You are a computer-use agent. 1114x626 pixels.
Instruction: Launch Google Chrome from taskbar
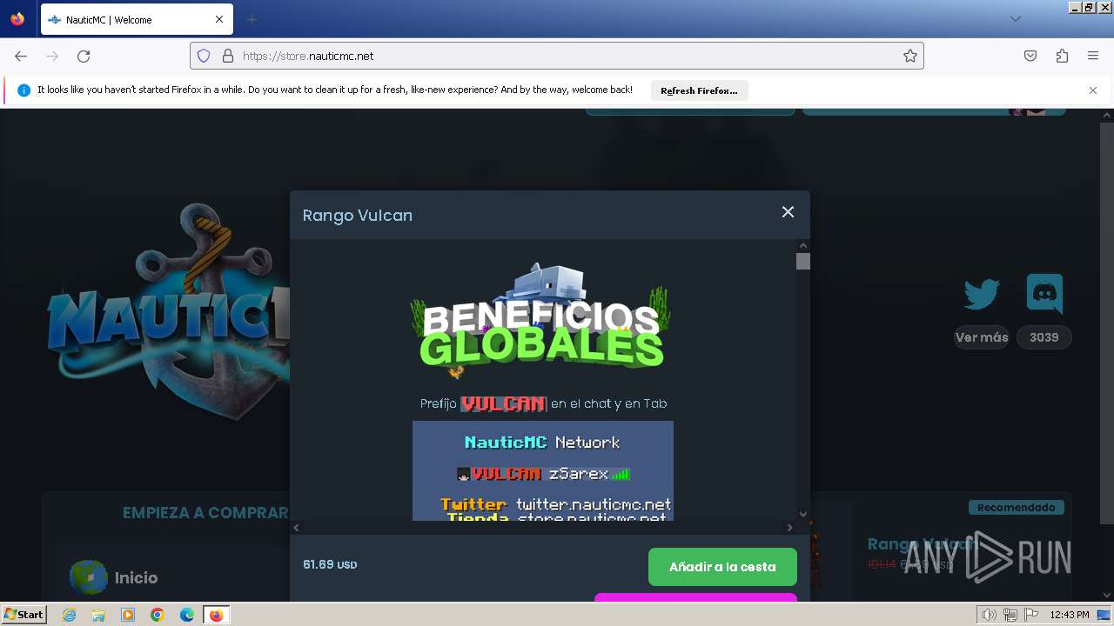click(158, 615)
